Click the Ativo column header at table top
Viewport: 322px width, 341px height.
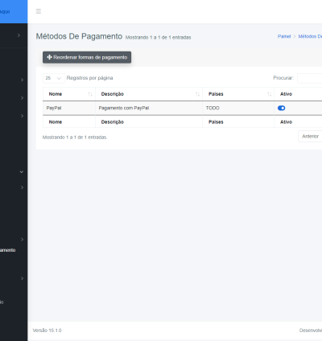286,94
